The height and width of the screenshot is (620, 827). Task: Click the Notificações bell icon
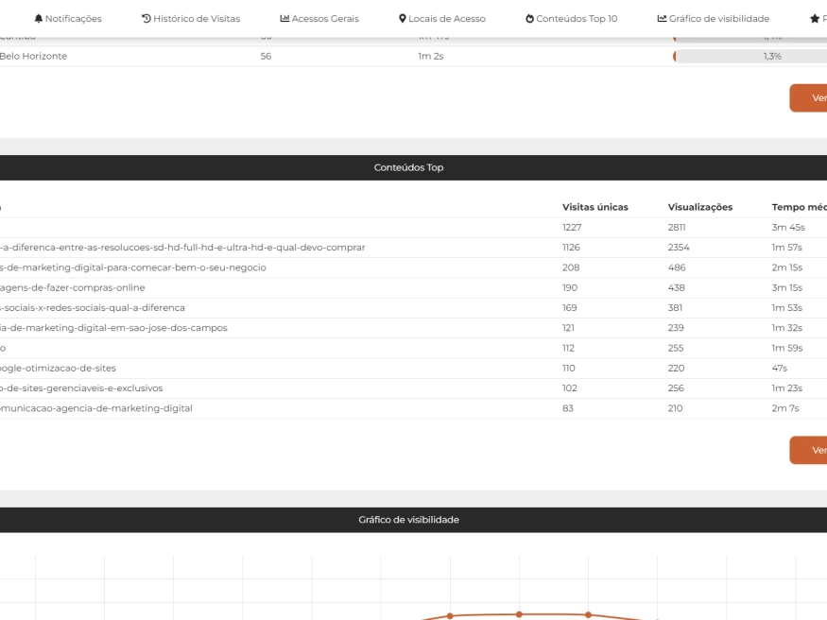pyautogui.click(x=39, y=19)
